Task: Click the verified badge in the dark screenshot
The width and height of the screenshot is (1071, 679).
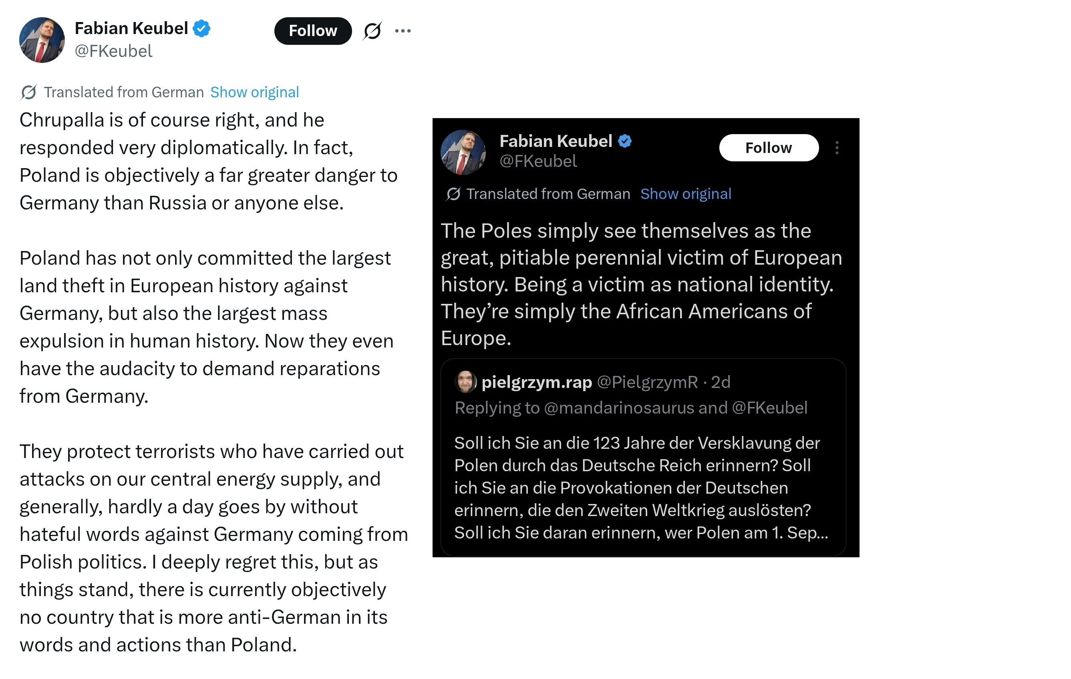Action: click(x=625, y=141)
